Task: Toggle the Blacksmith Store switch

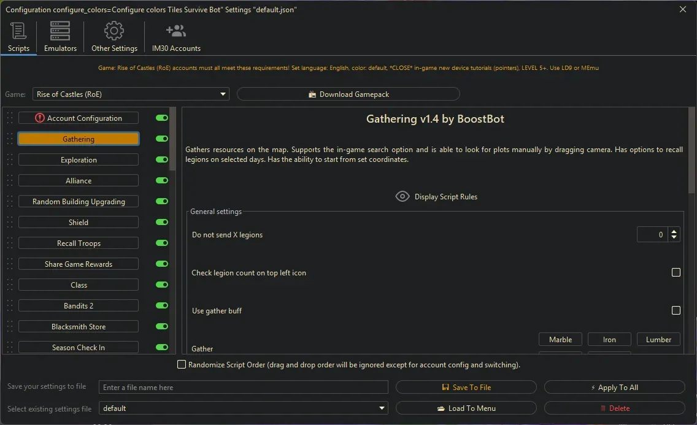Action: (162, 326)
